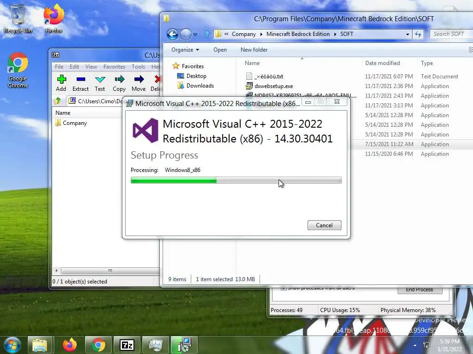This screenshot has width=473, height=354.
Task: Click the Windows Start orb
Action: coord(12,345)
